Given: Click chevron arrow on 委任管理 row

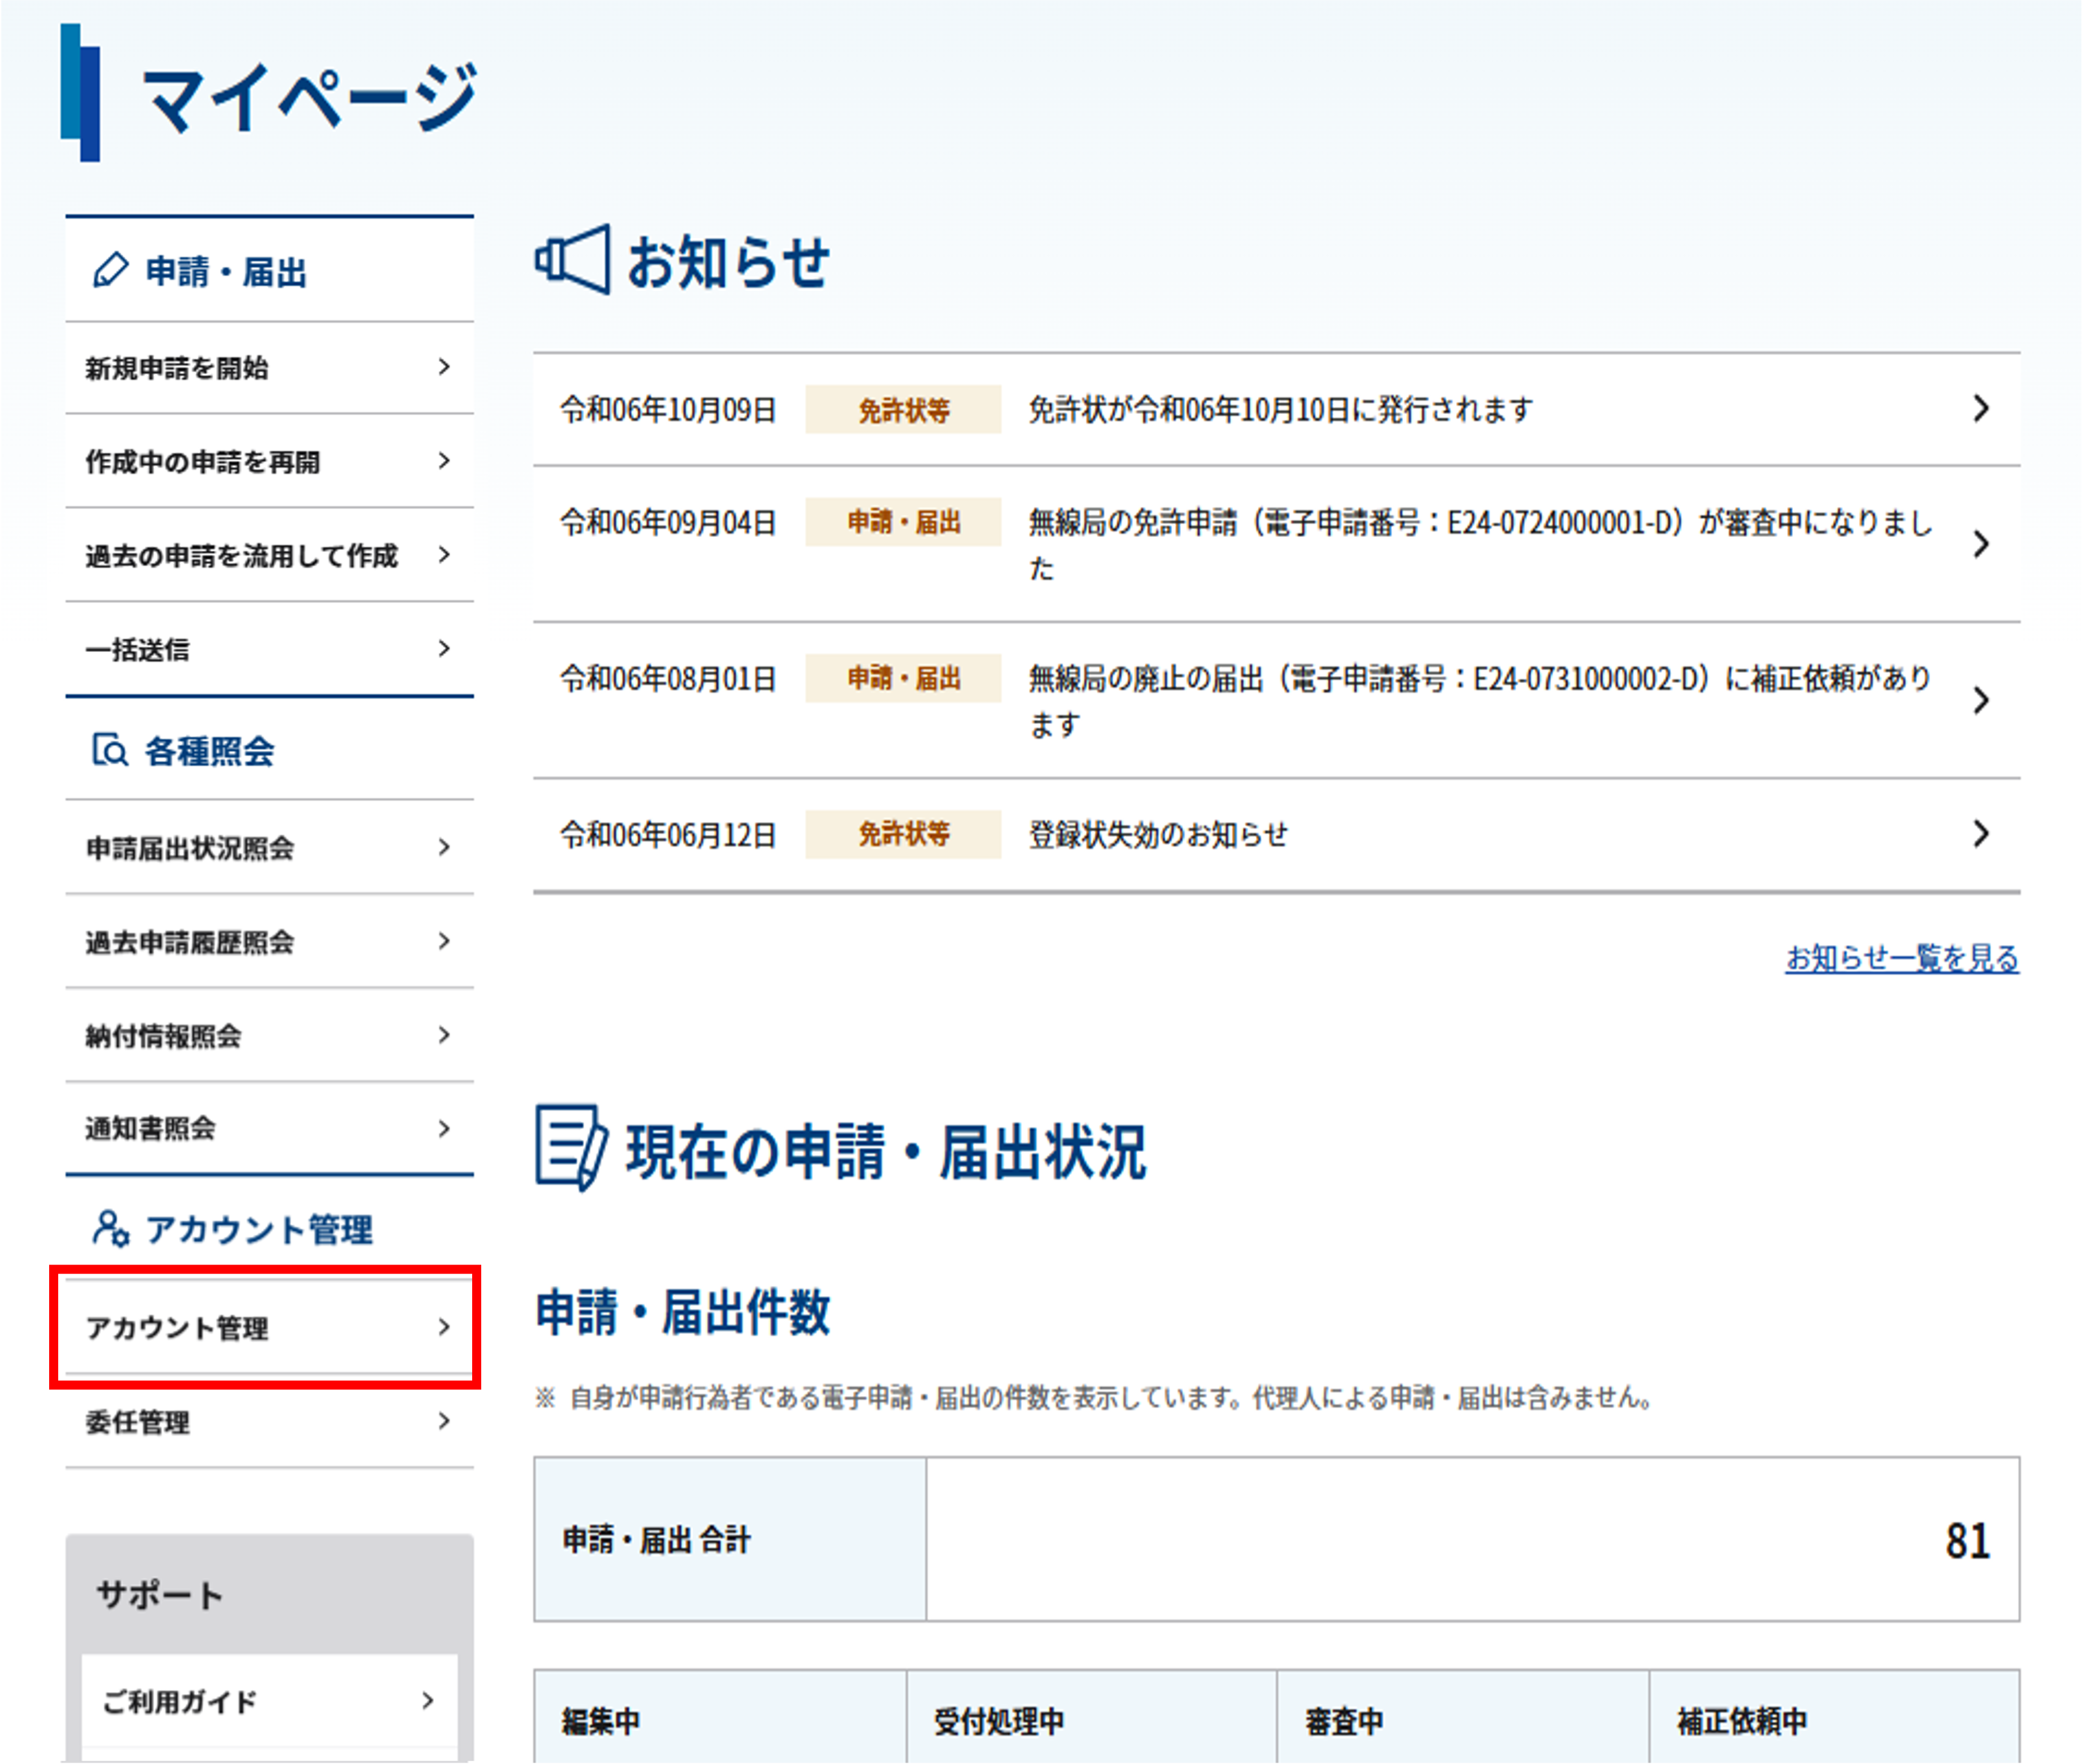Looking at the screenshot, I should pos(444,1421).
